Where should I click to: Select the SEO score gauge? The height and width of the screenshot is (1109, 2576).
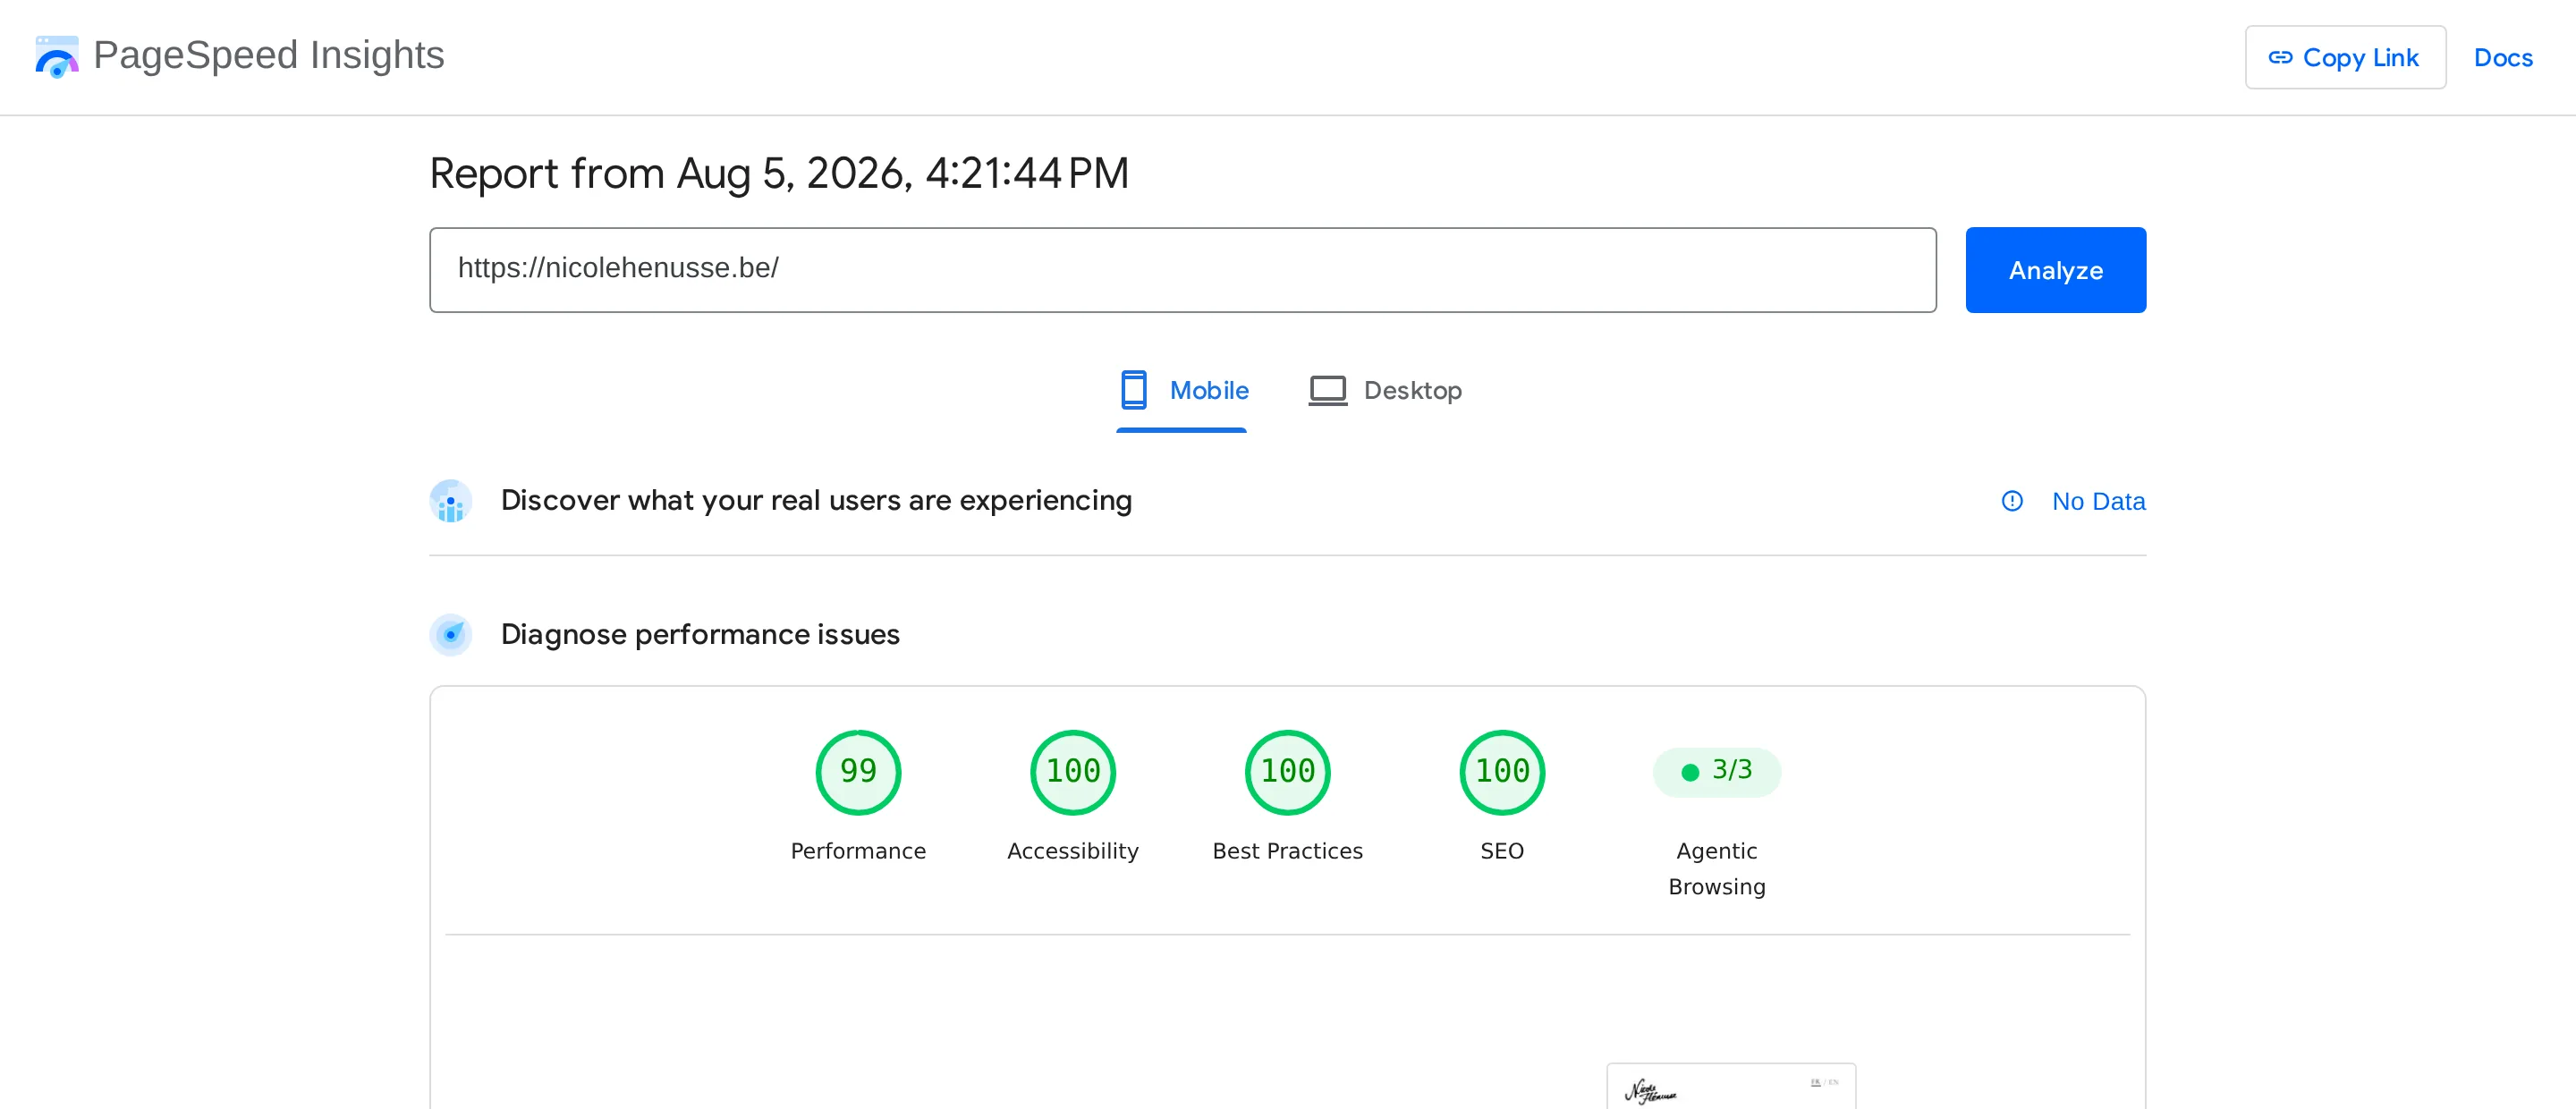1501,772
